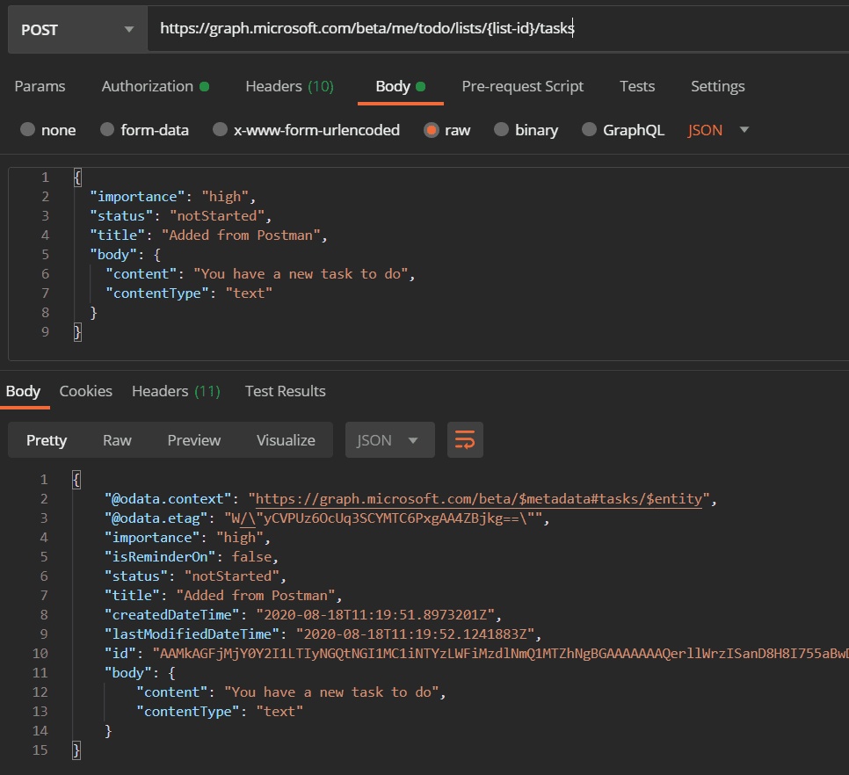
Task: Click the "importance": "high" request line
Action: (x=173, y=197)
